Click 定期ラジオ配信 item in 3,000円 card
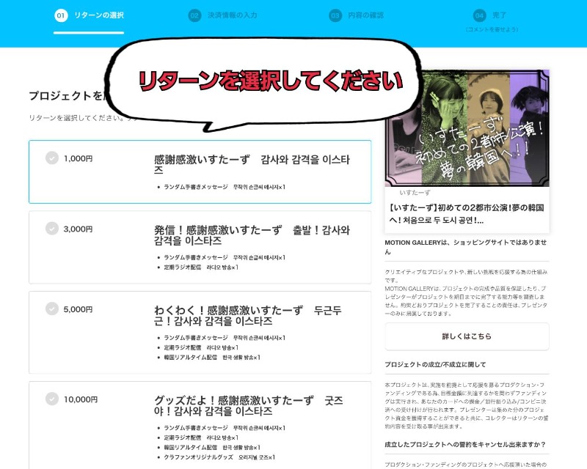This screenshot has width=587, height=469. pyautogui.click(x=201, y=267)
